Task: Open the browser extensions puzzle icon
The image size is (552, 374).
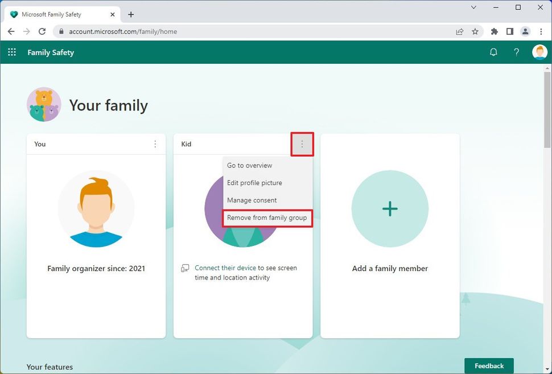Action: (494, 31)
